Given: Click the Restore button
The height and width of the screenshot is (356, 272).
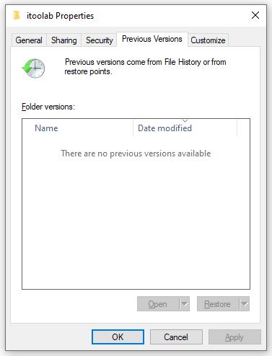Looking at the screenshot, I should point(218,304).
